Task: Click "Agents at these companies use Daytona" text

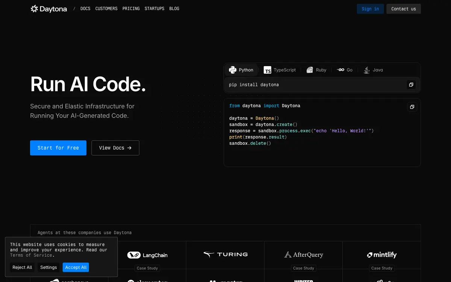Action: click(85, 233)
